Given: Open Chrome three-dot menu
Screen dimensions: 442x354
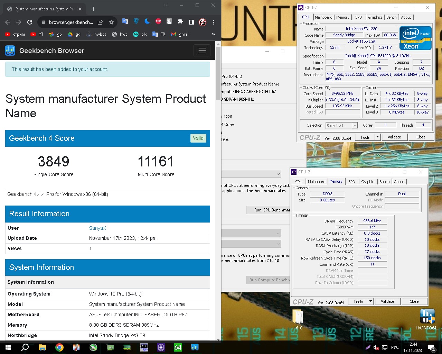Looking at the screenshot, I should pos(214,22).
